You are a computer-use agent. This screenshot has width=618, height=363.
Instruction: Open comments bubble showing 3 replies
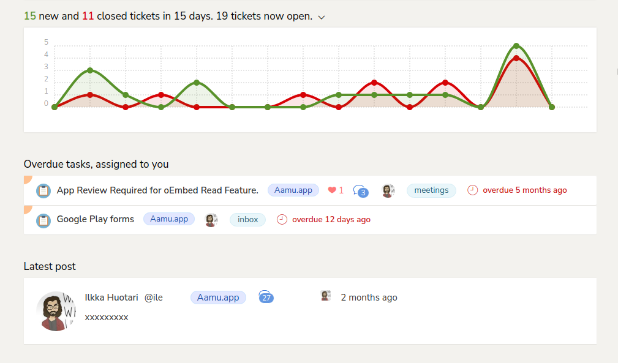(x=361, y=191)
